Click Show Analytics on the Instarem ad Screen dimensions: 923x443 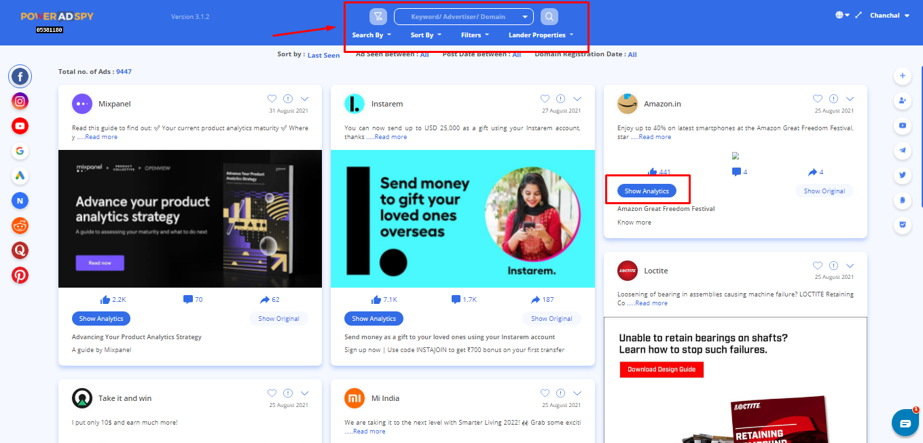click(x=374, y=318)
